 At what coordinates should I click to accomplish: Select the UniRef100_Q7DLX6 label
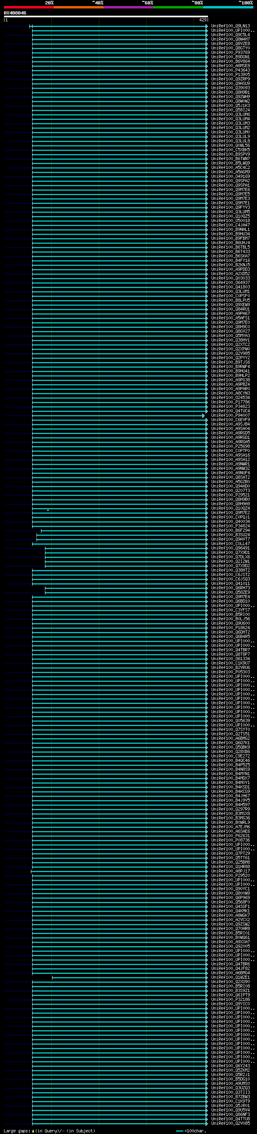(x=230, y=557)
